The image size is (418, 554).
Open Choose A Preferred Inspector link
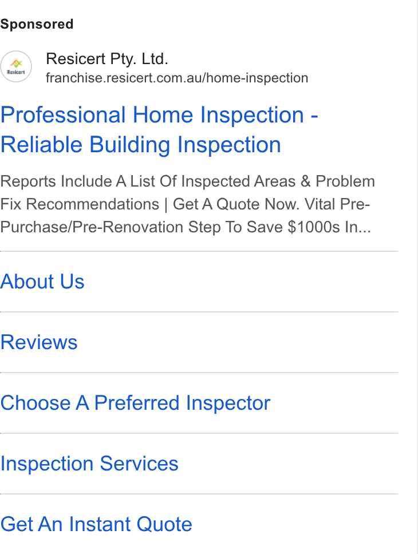[136, 403]
